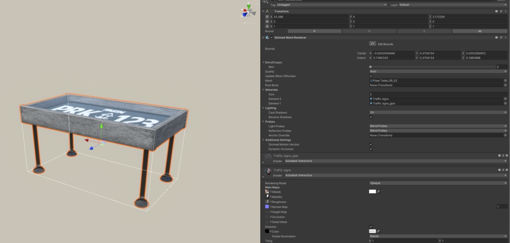510x243 pixels.
Task: Collapse the Materials foldout
Action: click(263, 89)
